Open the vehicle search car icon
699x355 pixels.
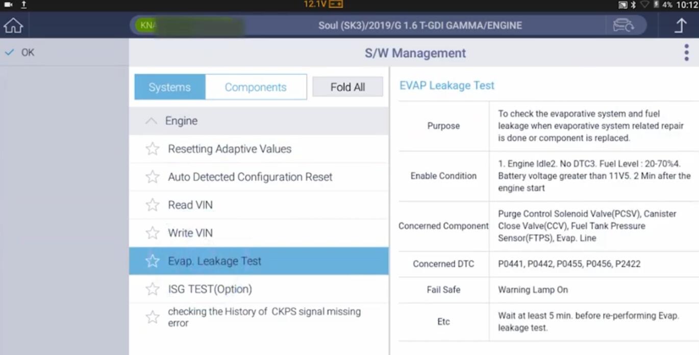pyautogui.click(x=623, y=25)
